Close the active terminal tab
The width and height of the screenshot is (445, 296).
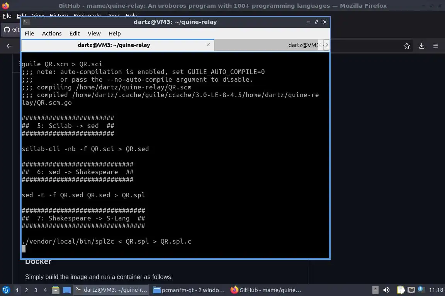click(208, 45)
